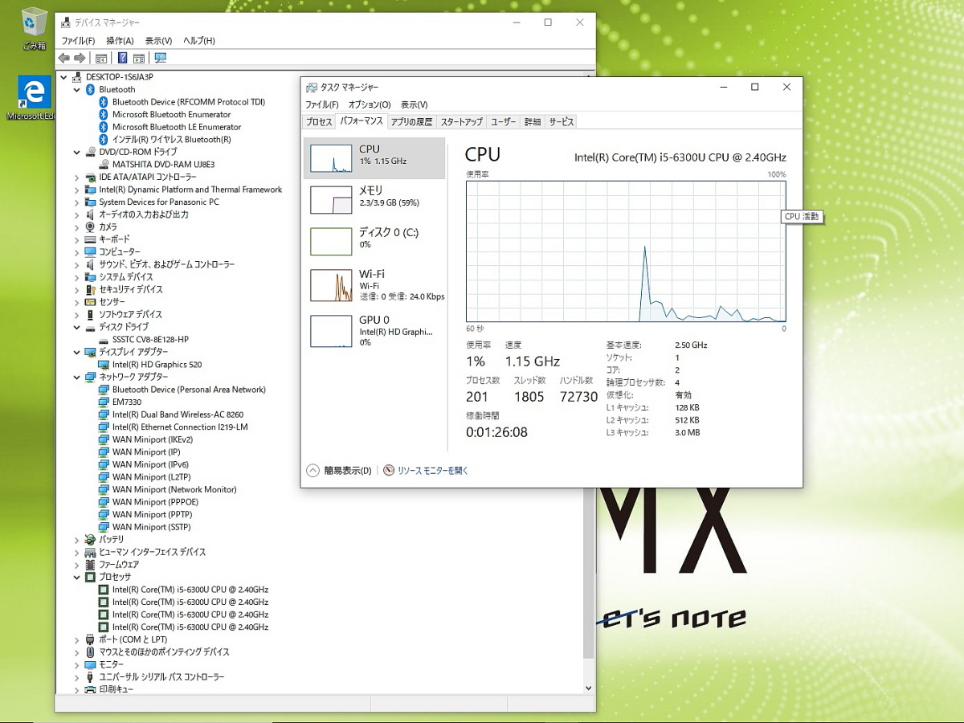Viewport: 964px width, 723px height.
Task: Select SSSTC CV8-8E128-HP disk drive
Action: pos(150,340)
